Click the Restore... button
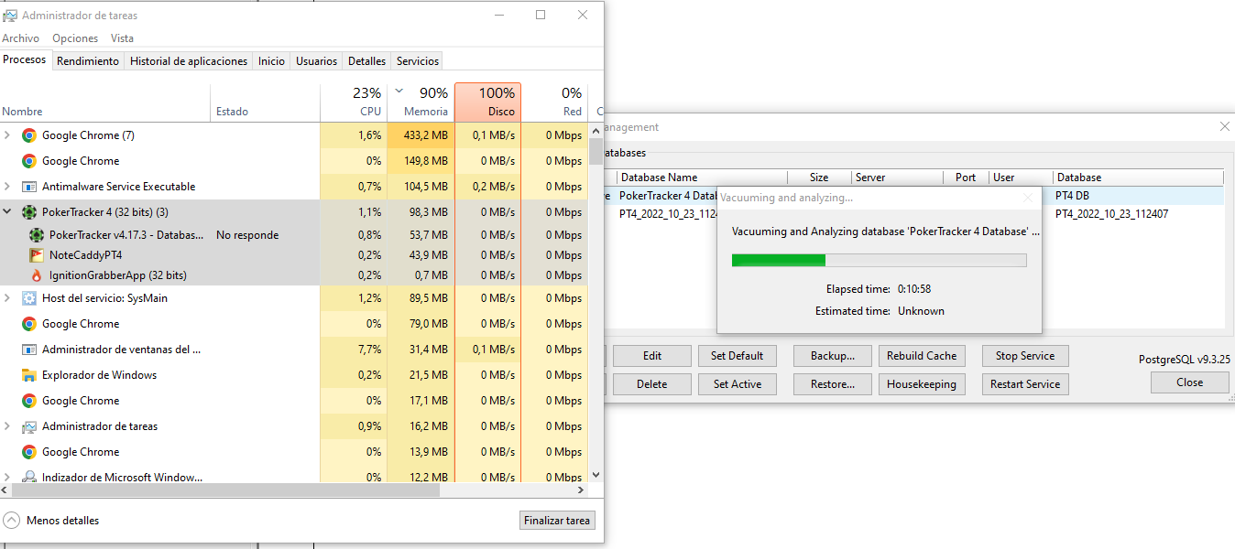The width and height of the screenshot is (1235, 549). pos(833,384)
